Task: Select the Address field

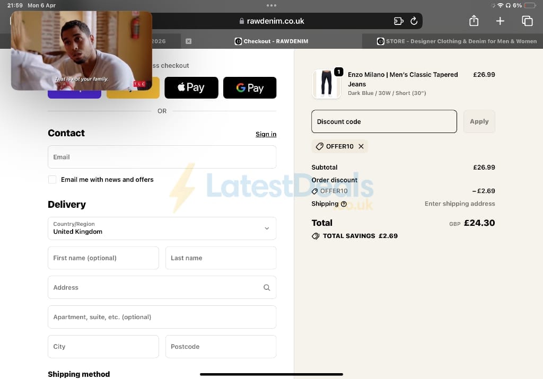Action: tap(162, 287)
